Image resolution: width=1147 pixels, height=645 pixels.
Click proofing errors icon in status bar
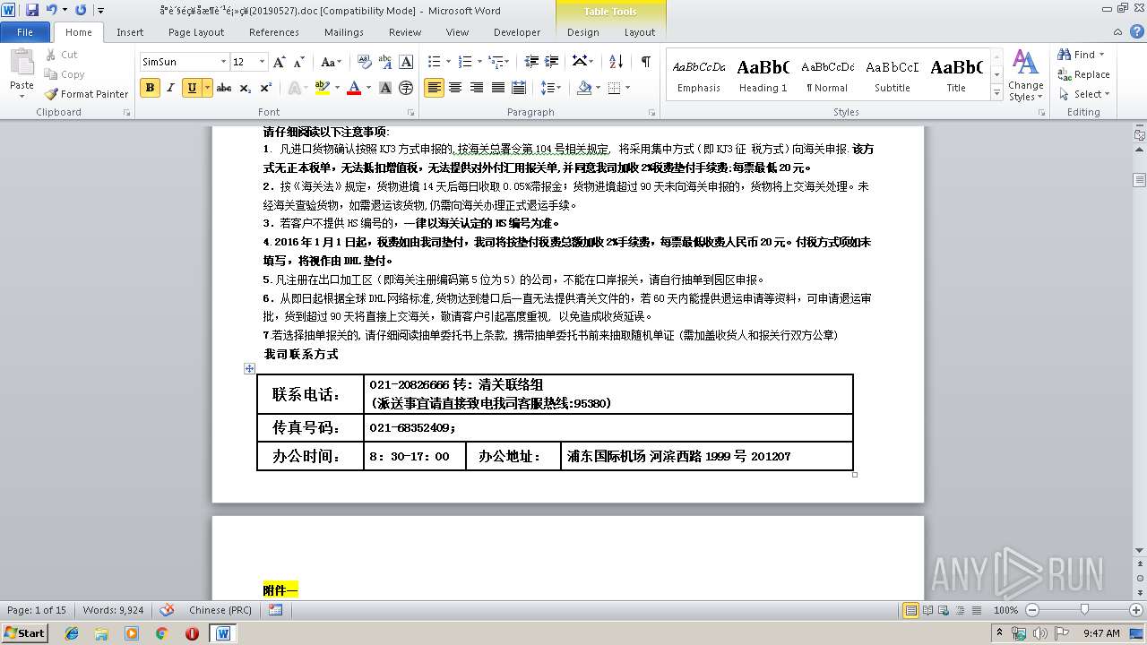click(167, 610)
